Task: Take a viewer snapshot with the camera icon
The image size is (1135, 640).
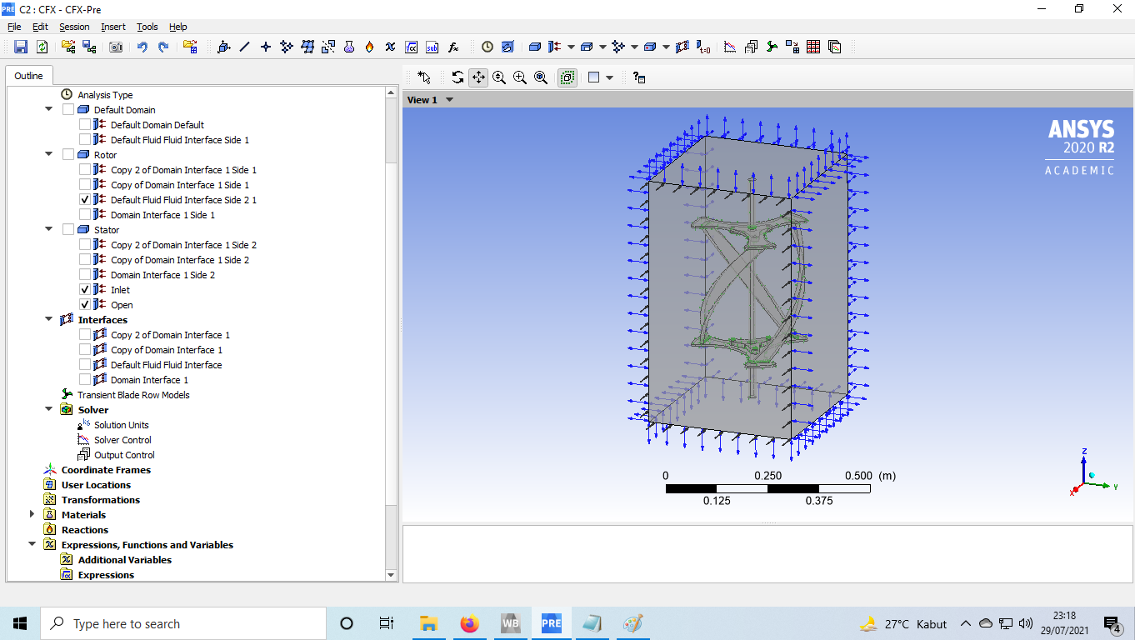Action: [116, 47]
